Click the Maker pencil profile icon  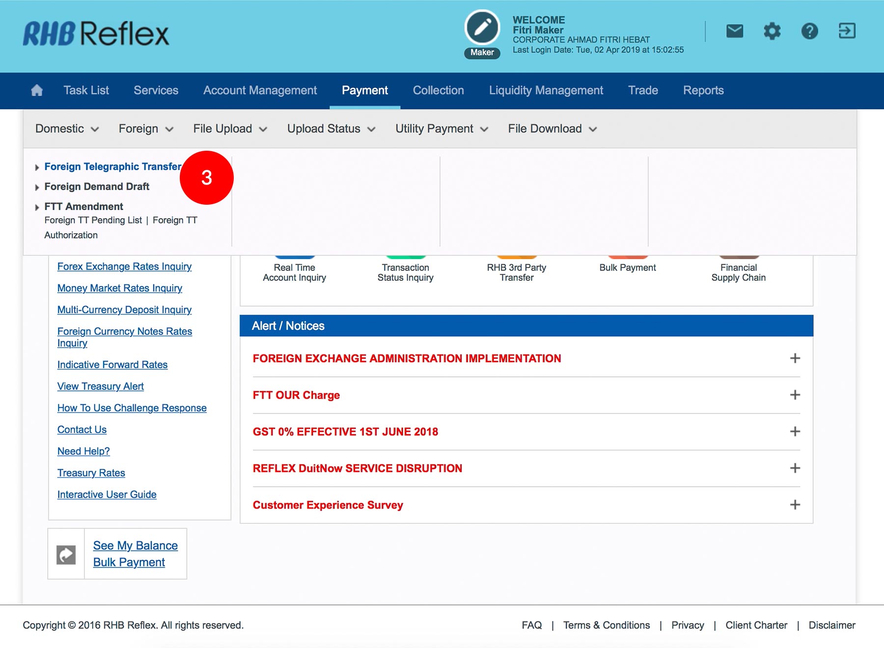click(482, 28)
